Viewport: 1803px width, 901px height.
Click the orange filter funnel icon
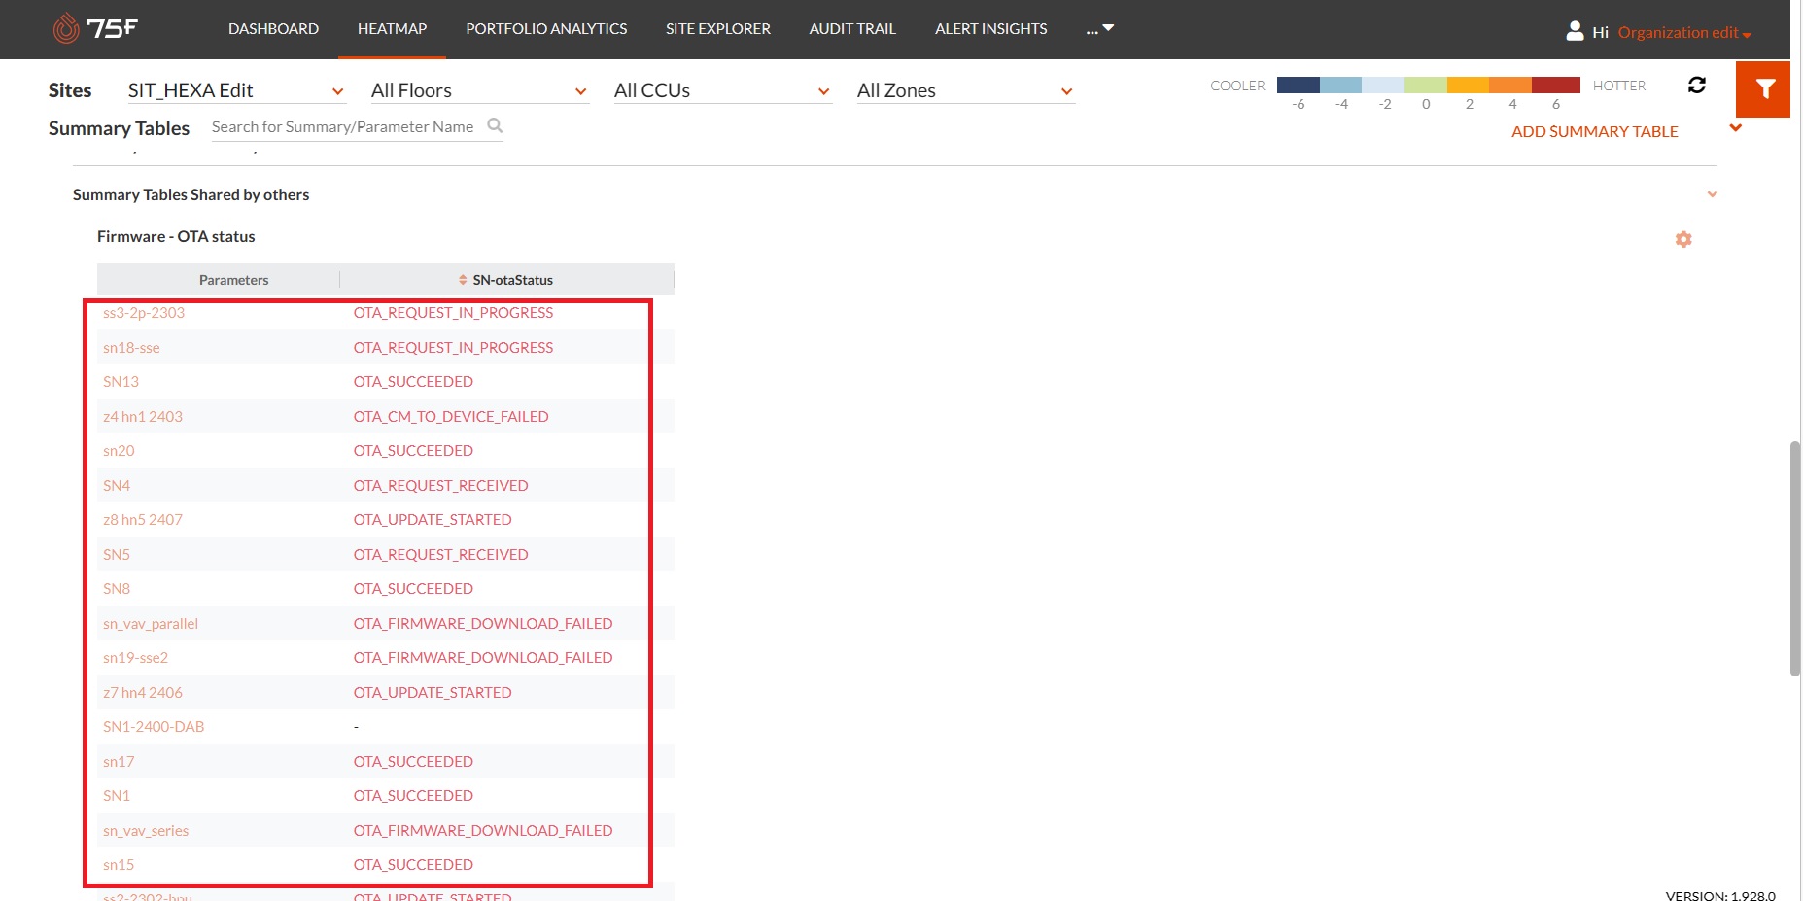pos(1764,88)
